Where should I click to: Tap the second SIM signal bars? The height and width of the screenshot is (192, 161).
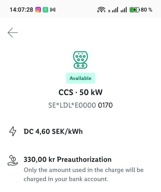(123, 10)
